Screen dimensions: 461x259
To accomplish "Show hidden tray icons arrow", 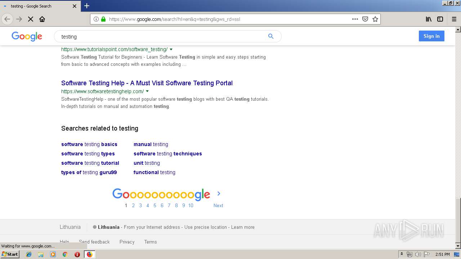I will pos(402,254).
